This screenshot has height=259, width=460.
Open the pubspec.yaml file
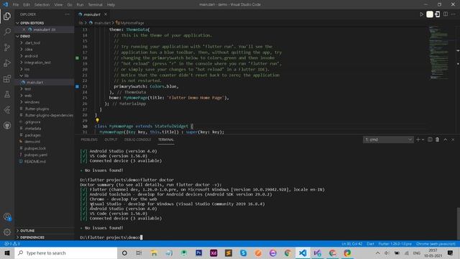(x=45, y=155)
